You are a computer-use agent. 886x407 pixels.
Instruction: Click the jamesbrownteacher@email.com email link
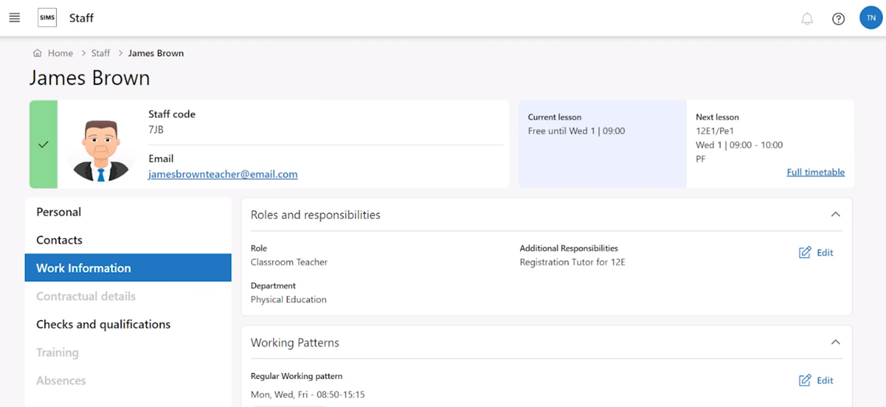[x=223, y=174]
